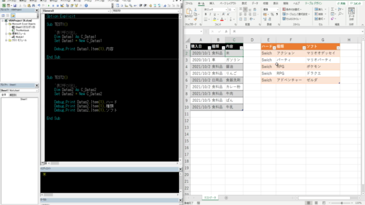This screenshot has width=365, height=205.
Task: Toggle Folders view in VBA Project panel
Action: click(x=13, y=15)
